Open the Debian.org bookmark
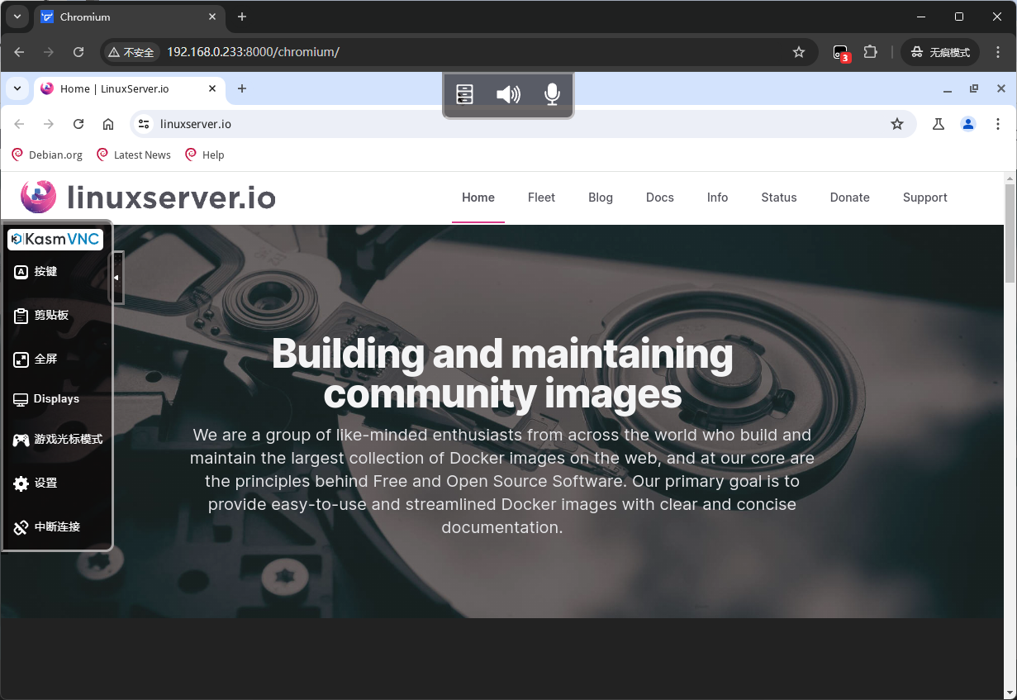The width and height of the screenshot is (1017, 700). (x=47, y=155)
